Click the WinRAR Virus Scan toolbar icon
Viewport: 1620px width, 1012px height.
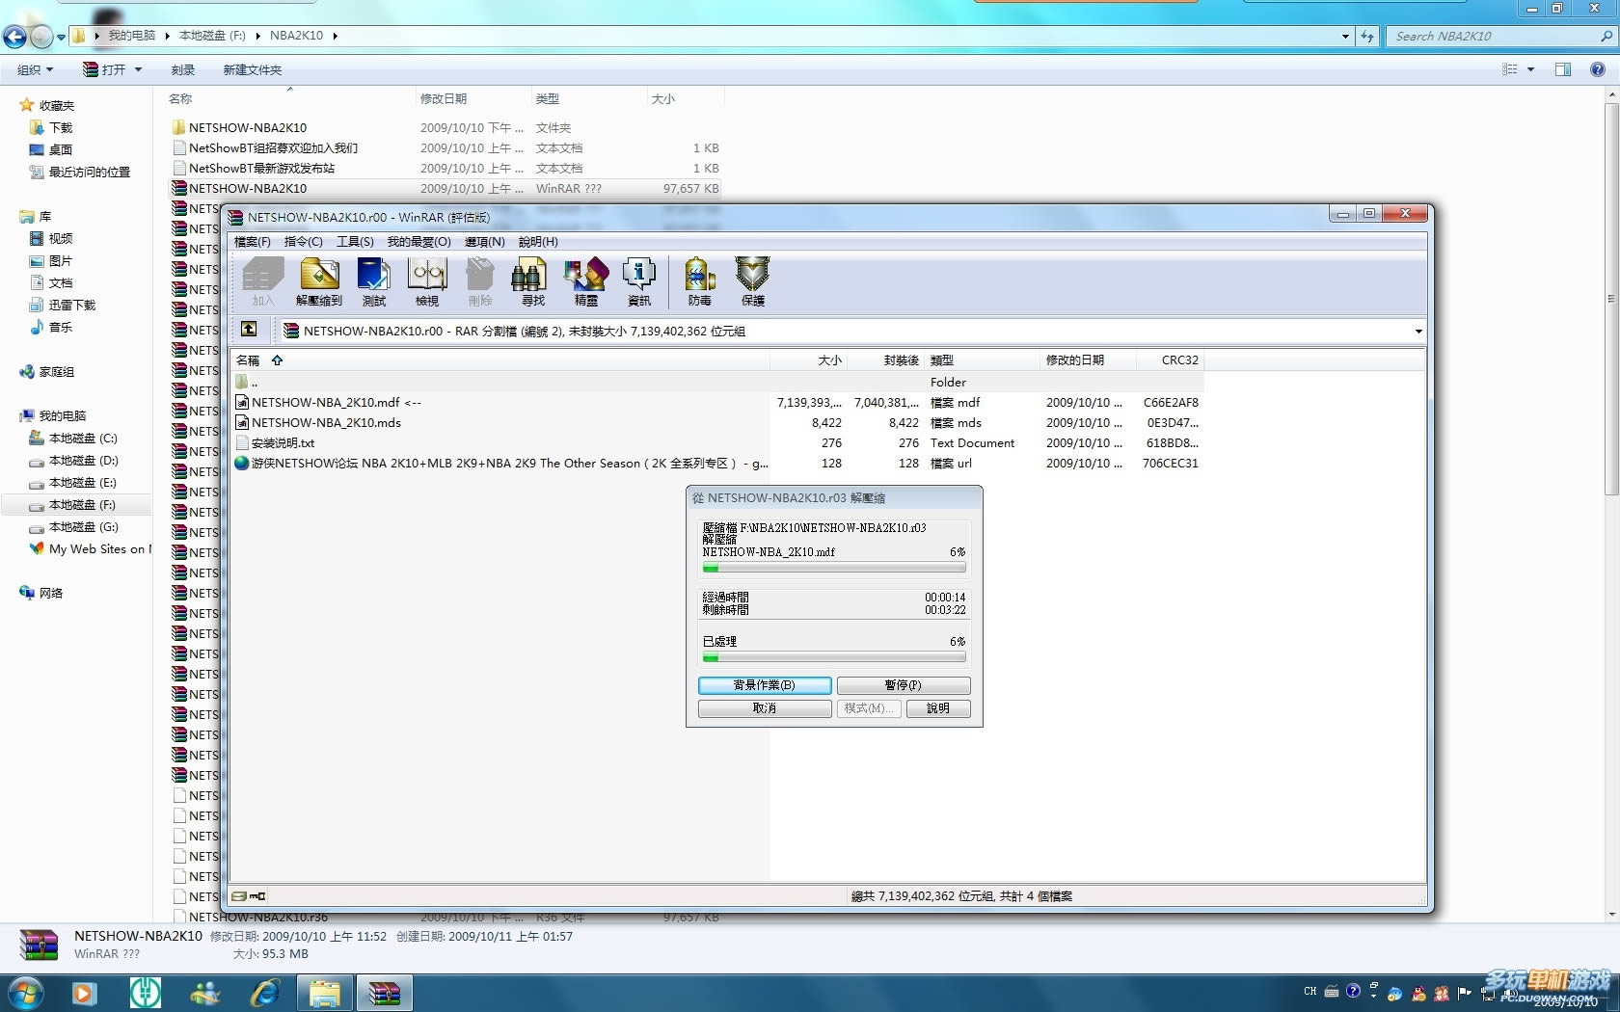(700, 281)
